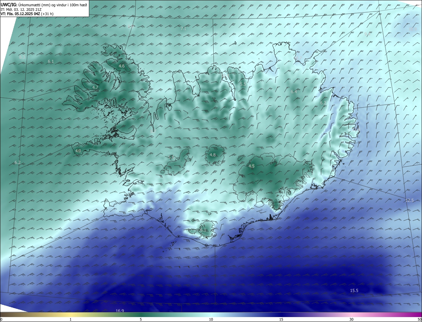This screenshot has width=422, height=322.
Task: Click the 9.1 value in the northeast sea
Action: [x=367, y=34]
